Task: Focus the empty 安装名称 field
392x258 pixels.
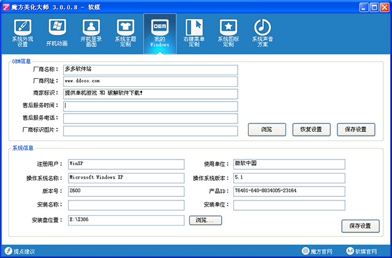Action: (126, 205)
